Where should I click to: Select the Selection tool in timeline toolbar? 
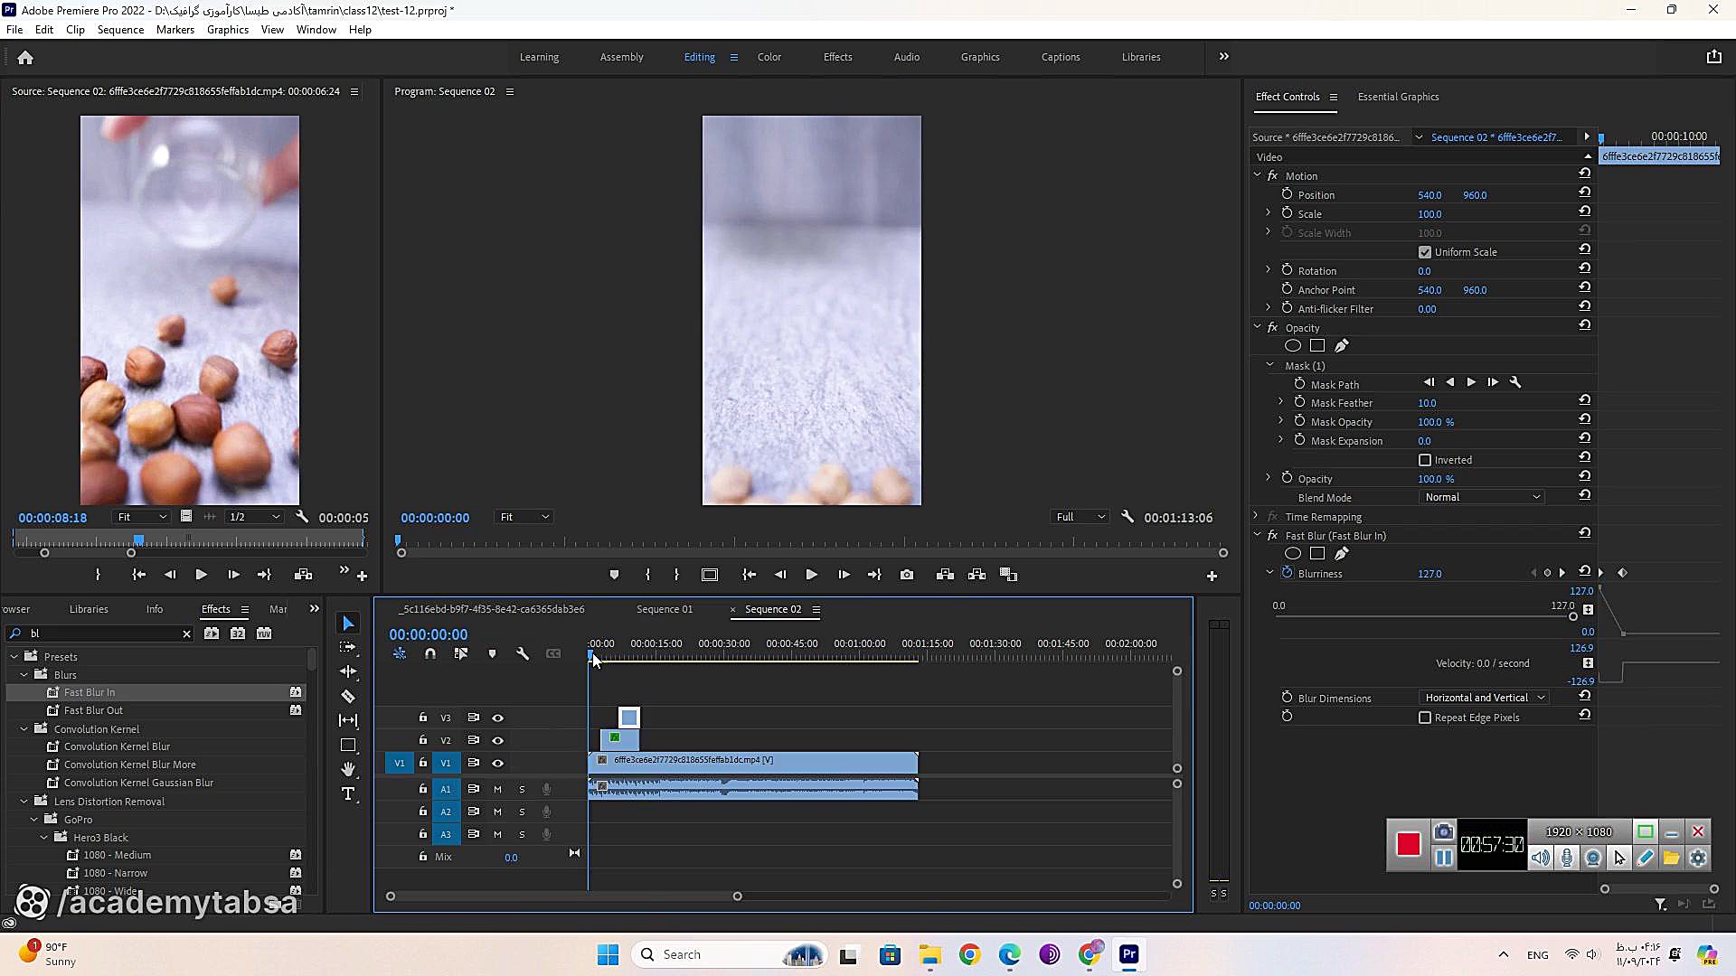point(348,624)
